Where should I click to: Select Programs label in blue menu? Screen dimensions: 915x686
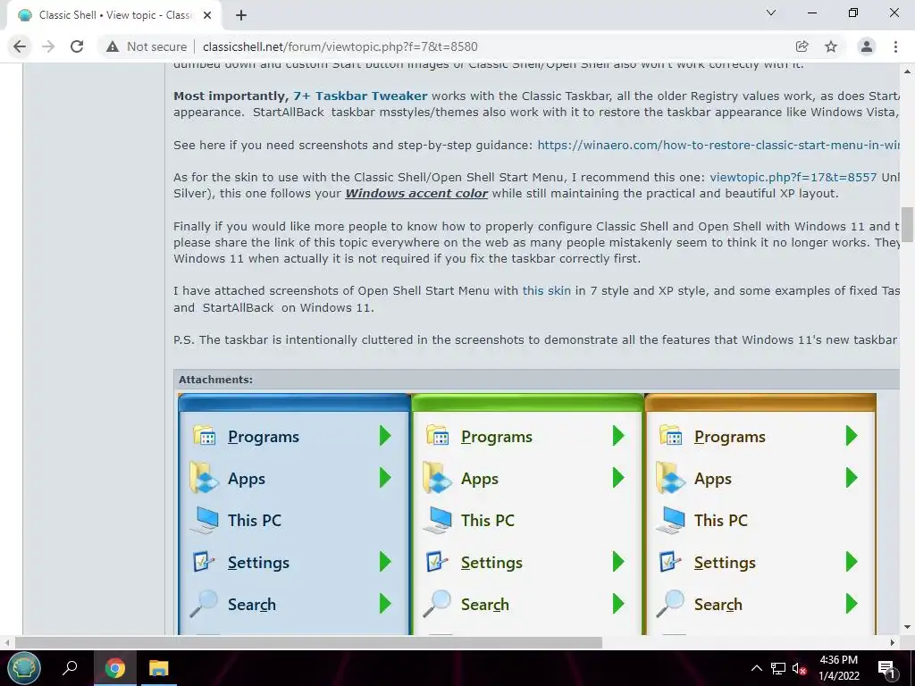pos(264,437)
